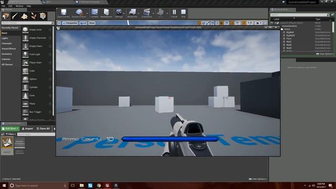Select the Place mode icon
Viewport: 336px width, 189px height.
pos(6,16)
